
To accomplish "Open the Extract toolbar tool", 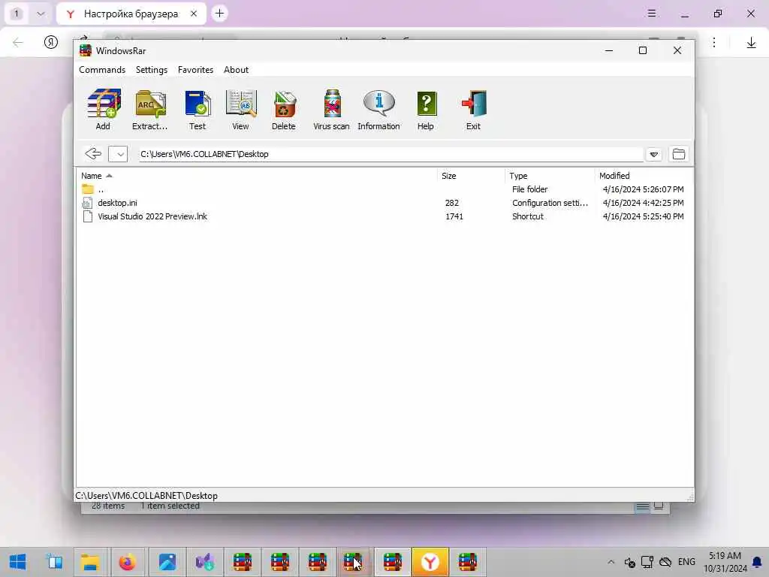I will tap(150, 110).
